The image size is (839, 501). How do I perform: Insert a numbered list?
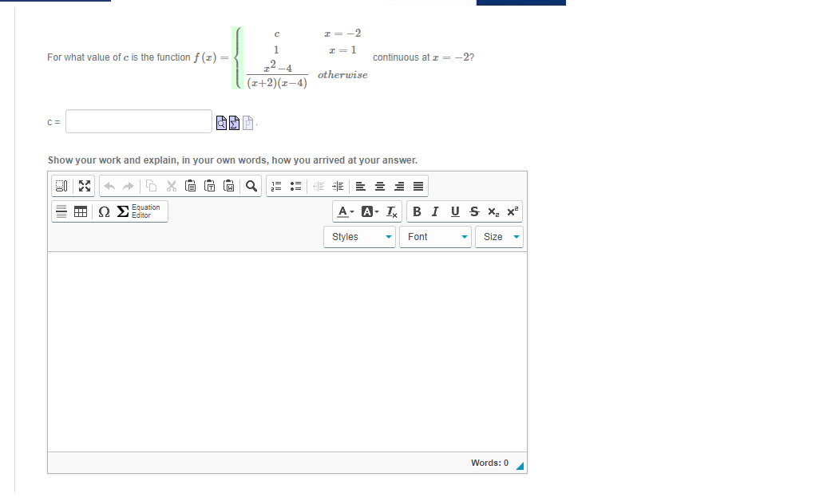point(276,186)
